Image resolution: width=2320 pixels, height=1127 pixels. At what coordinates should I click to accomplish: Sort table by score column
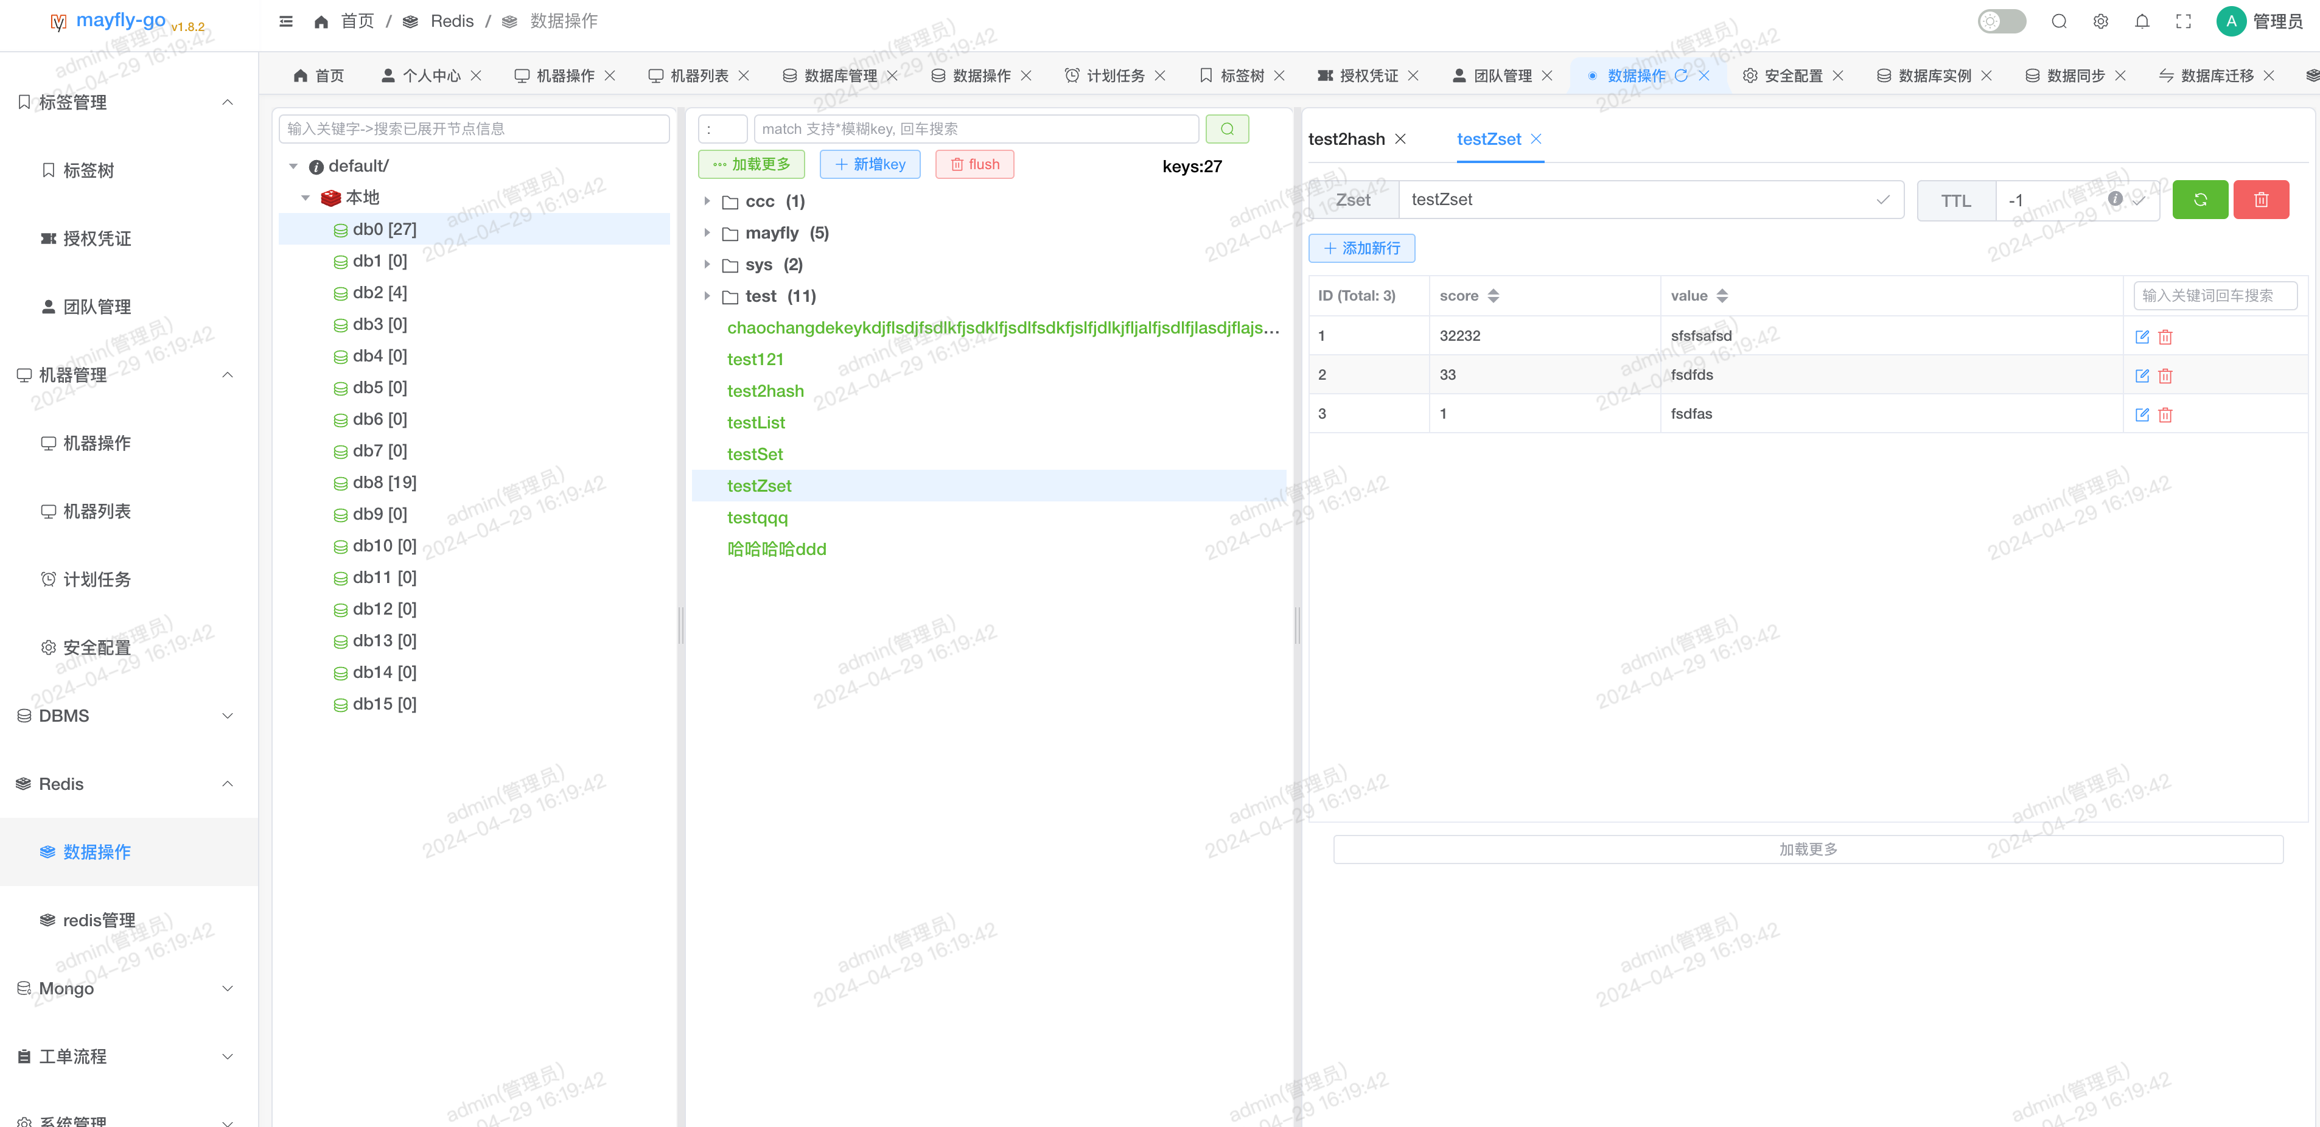click(x=1492, y=295)
